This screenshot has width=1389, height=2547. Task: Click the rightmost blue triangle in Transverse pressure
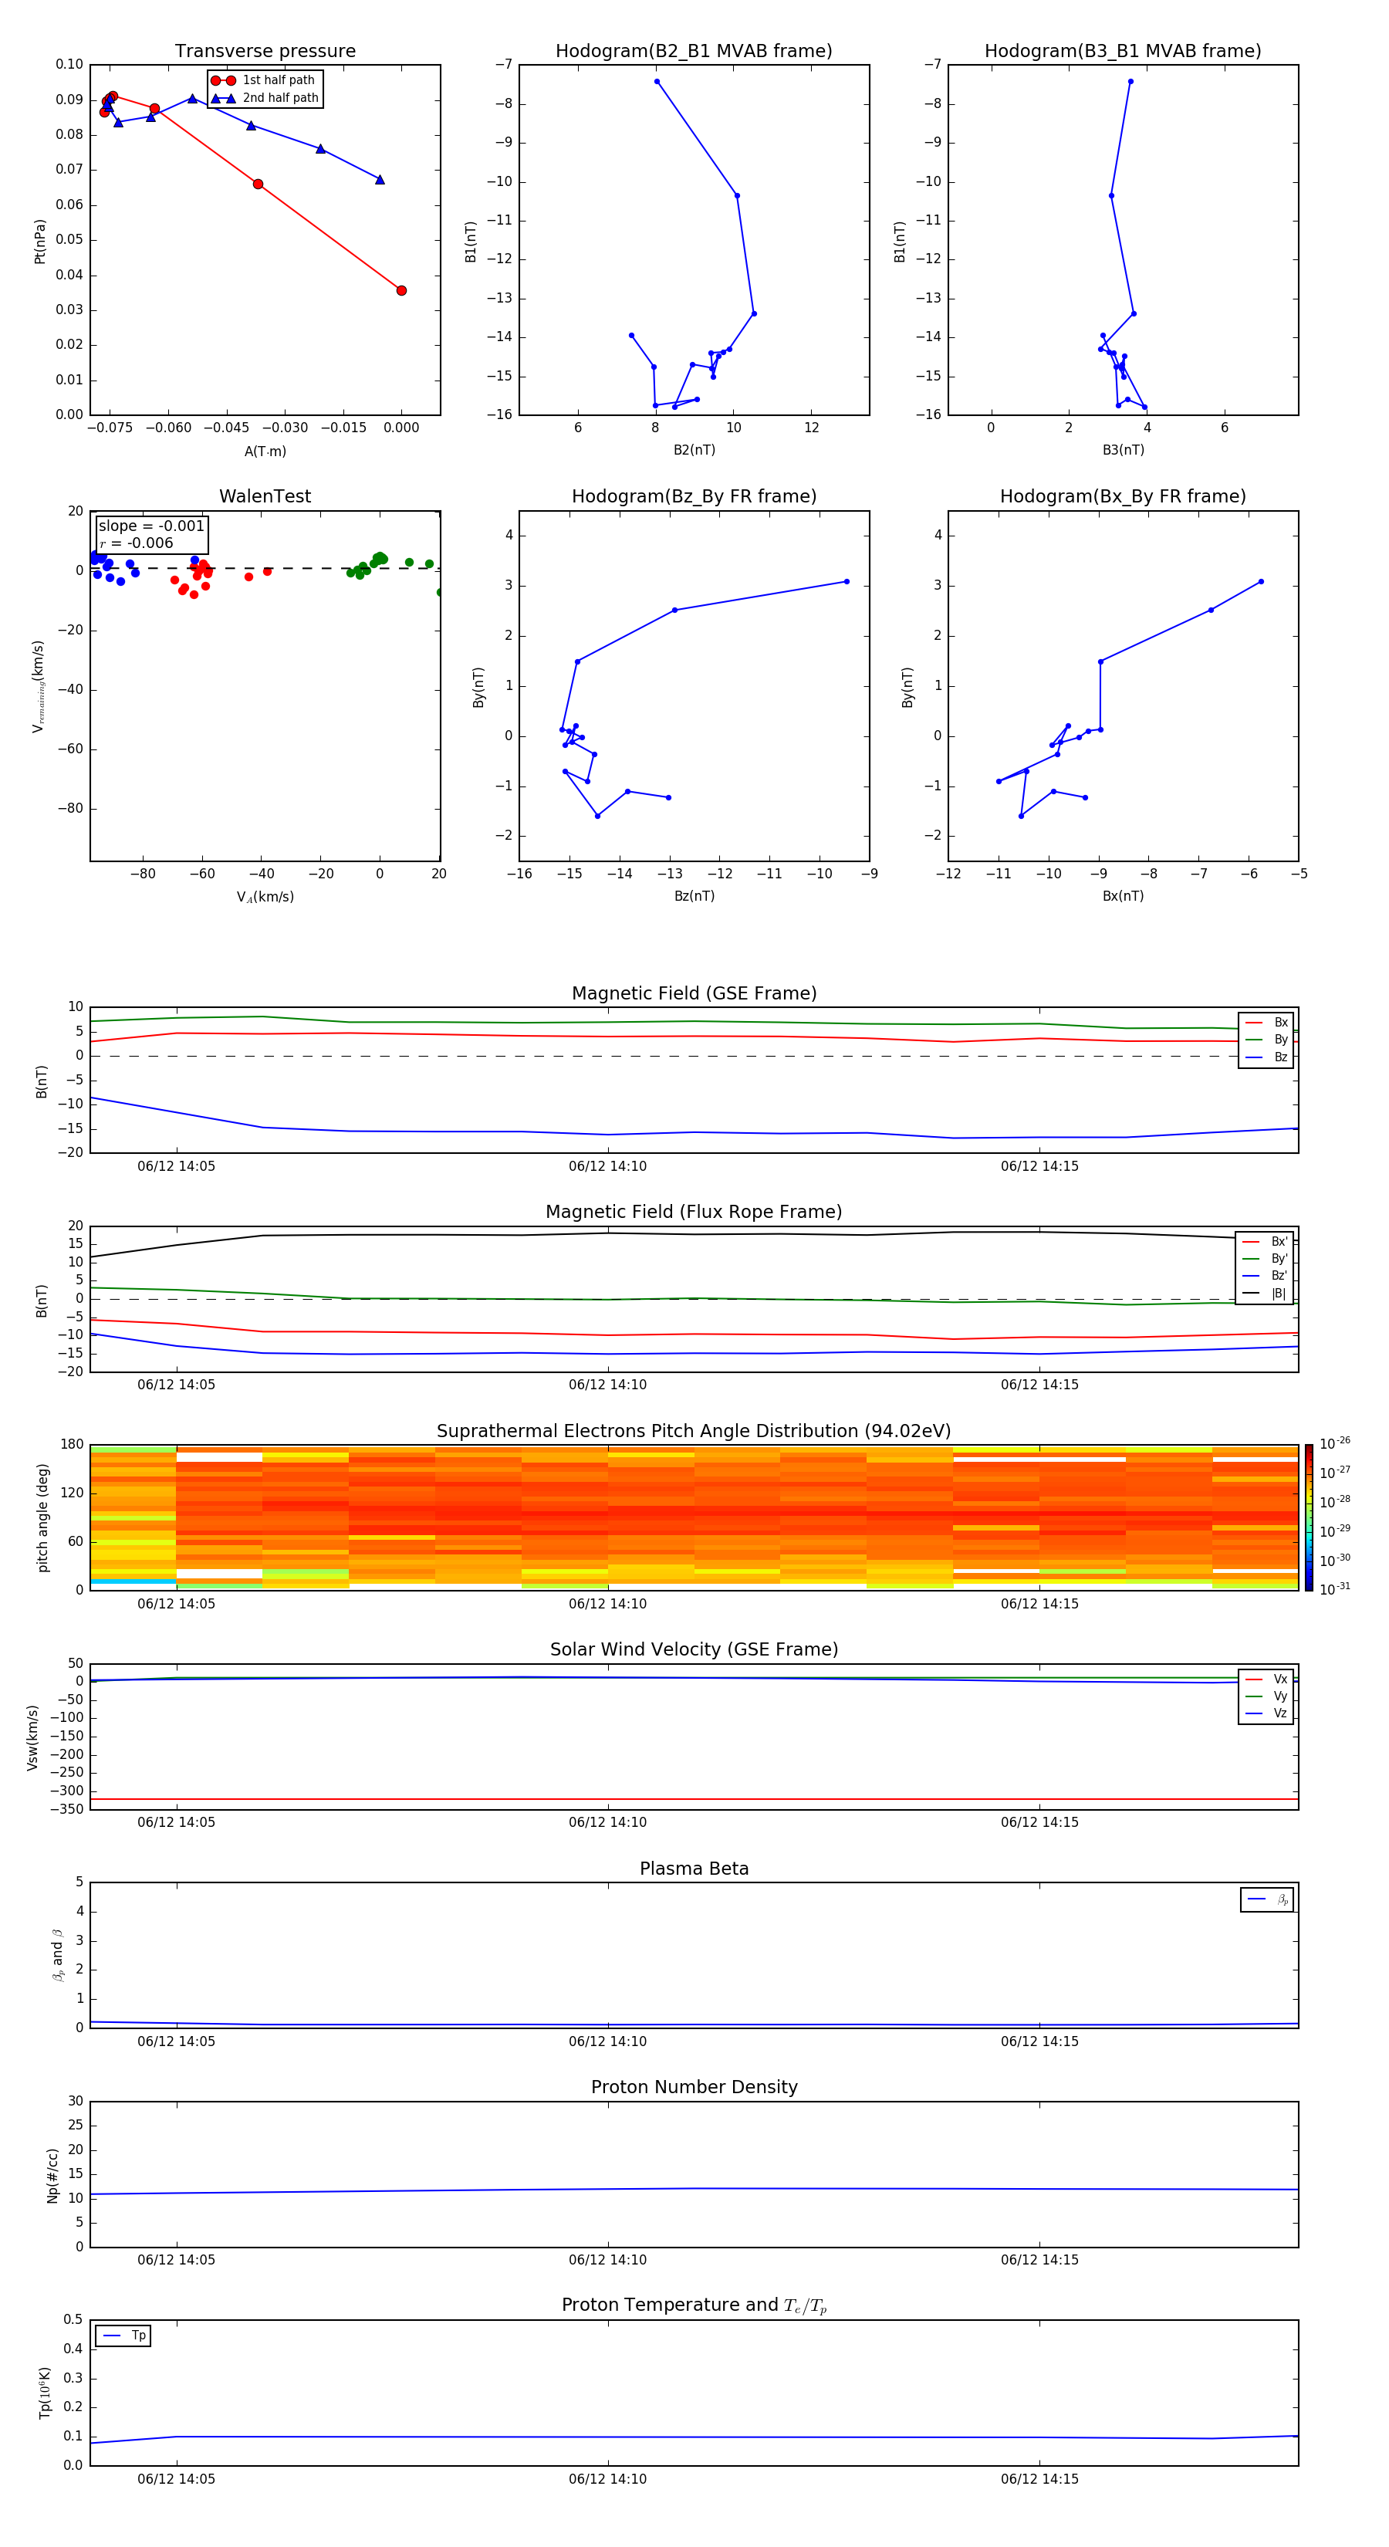tap(380, 180)
